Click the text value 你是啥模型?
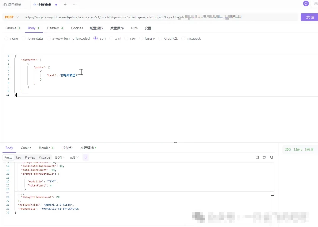Viewport: 318px width, 227px height. pos(69,75)
